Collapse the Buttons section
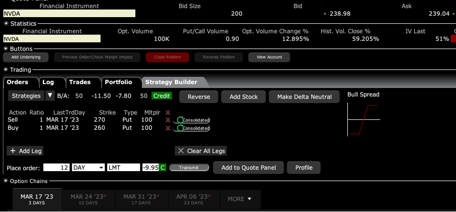This screenshot has width=456, height=212. tap(6, 49)
